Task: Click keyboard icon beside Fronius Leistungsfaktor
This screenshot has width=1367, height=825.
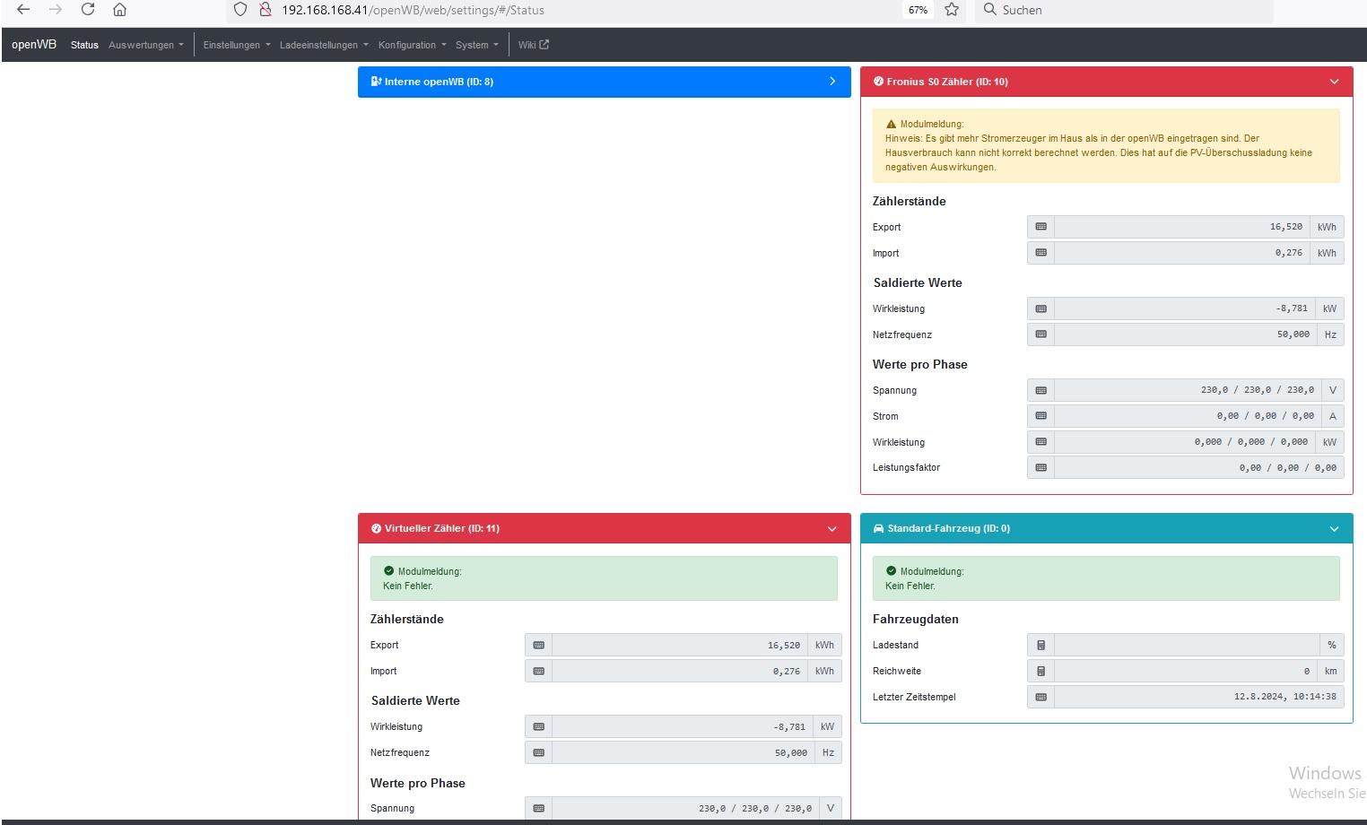Action: (x=1040, y=467)
